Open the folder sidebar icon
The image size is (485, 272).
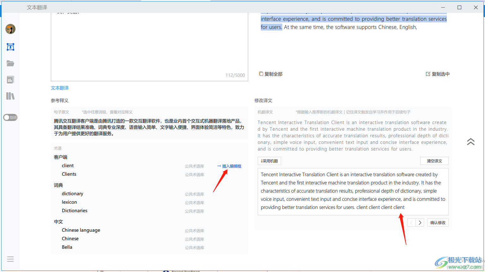click(10, 63)
